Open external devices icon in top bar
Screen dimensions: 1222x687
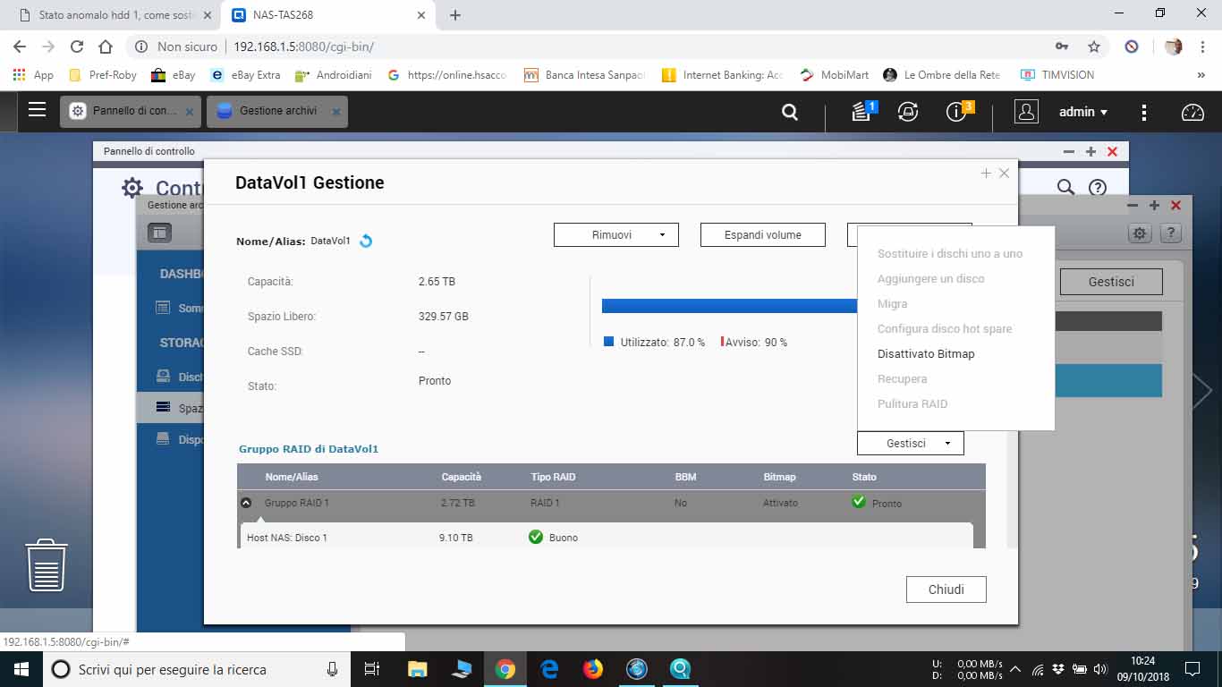point(908,112)
